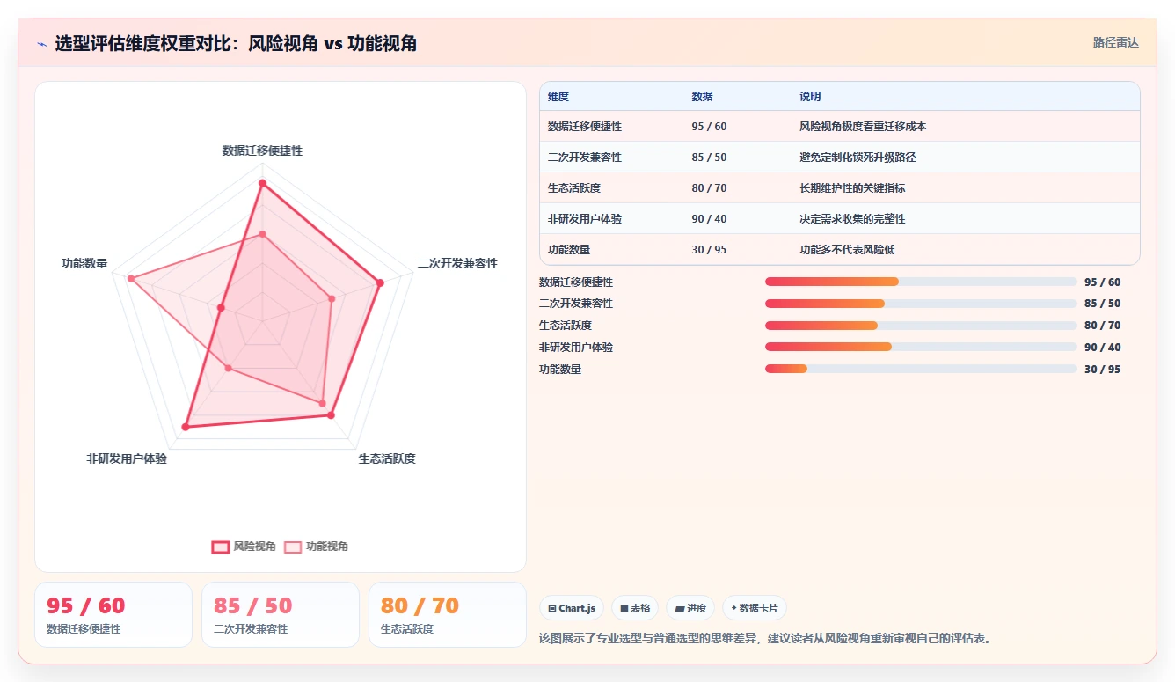Click the 说明 column header
The height and width of the screenshot is (682, 1175).
[x=810, y=97]
